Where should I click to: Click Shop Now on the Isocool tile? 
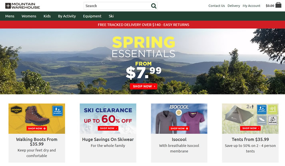[x=179, y=128]
